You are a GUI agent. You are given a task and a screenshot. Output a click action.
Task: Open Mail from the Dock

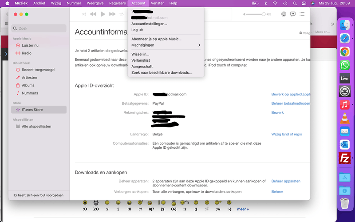pyautogui.click(x=345, y=131)
